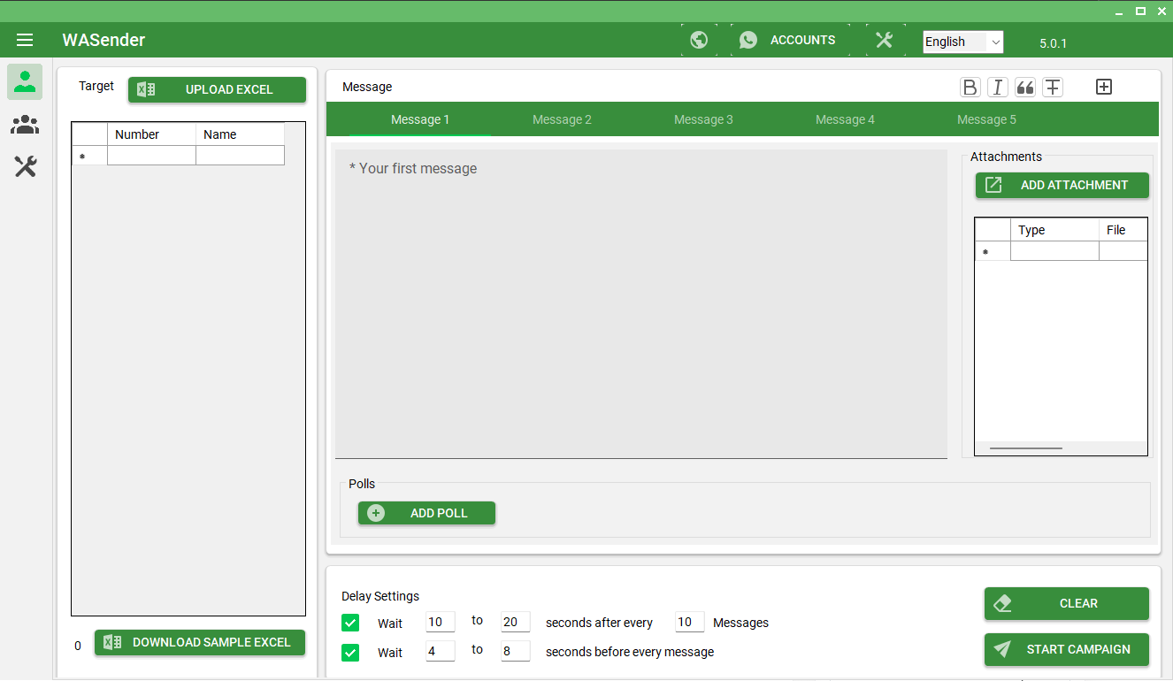
Task: Insert quote formatting with quote icon
Action: tap(1025, 87)
